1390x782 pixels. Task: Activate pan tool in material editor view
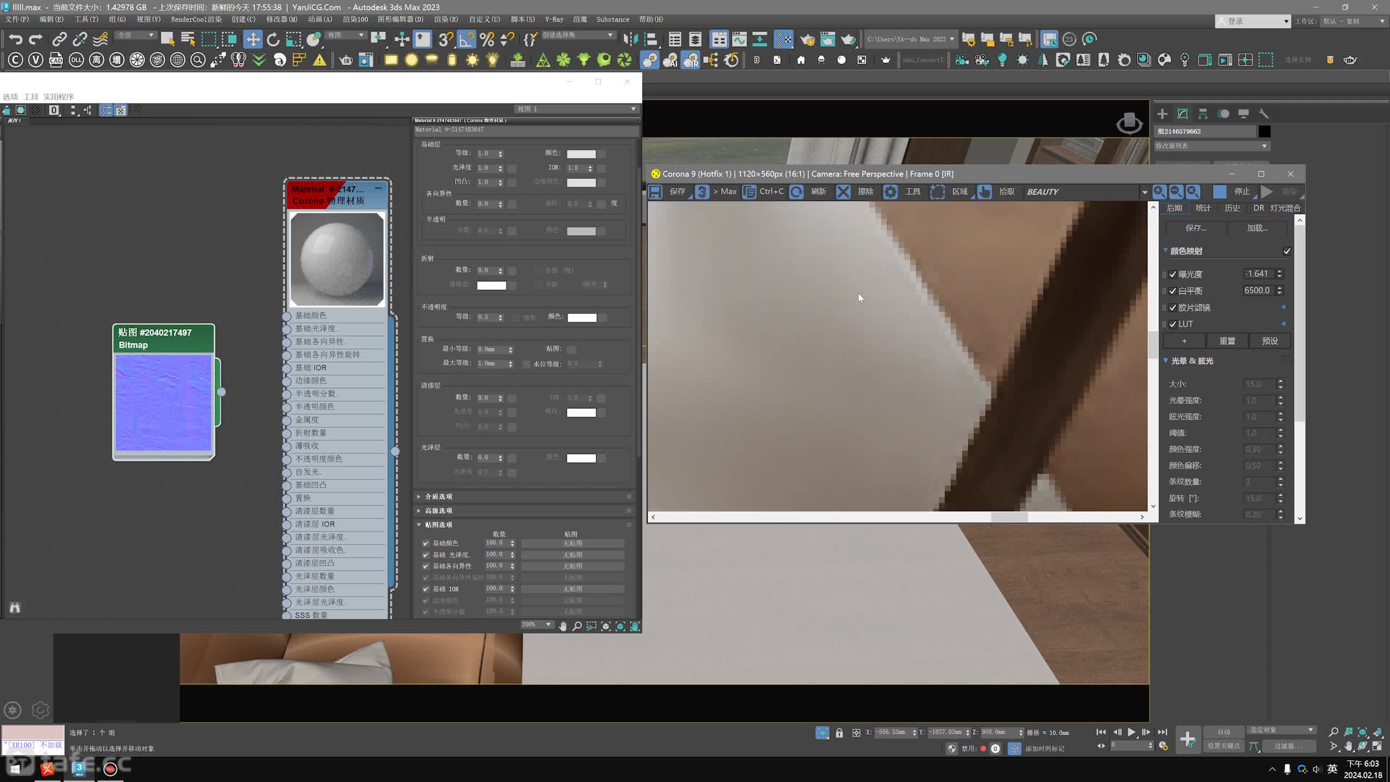tap(563, 626)
